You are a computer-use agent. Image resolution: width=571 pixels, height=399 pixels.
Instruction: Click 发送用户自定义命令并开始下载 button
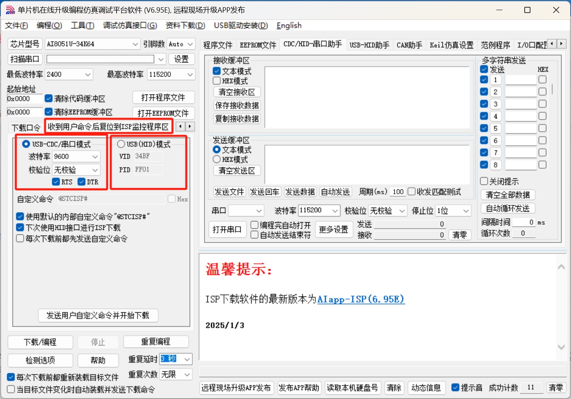[x=98, y=315]
